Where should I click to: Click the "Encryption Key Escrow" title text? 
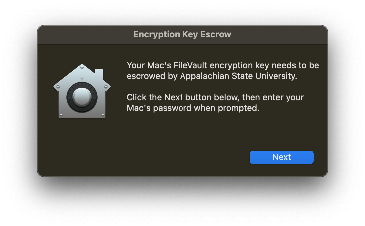pos(182,34)
